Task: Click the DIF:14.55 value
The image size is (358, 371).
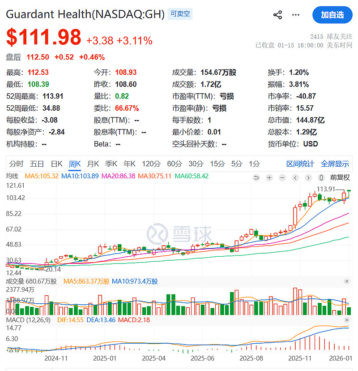Action: (70, 320)
